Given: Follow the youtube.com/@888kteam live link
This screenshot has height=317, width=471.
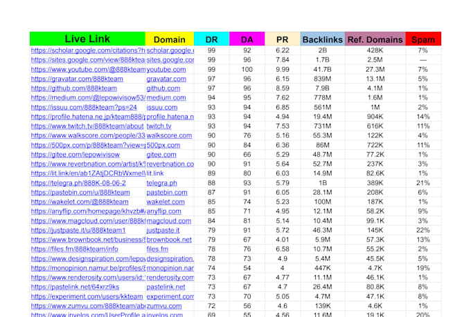Looking at the screenshot, I should [x=88, y=70].
